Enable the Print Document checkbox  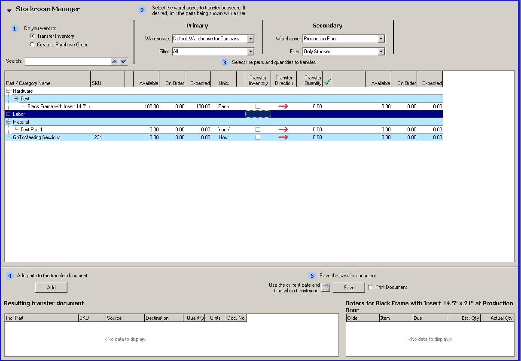[x=371, y=287]
